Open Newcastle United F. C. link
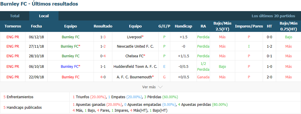The width and height of the screenshot is (301, 114). click(135, 46)
